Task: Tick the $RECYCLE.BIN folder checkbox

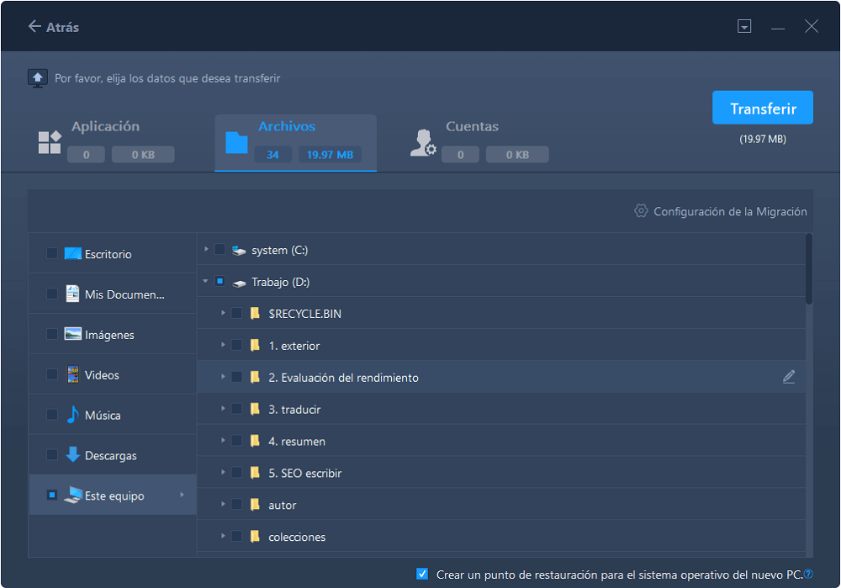Action: coord(236,313)
